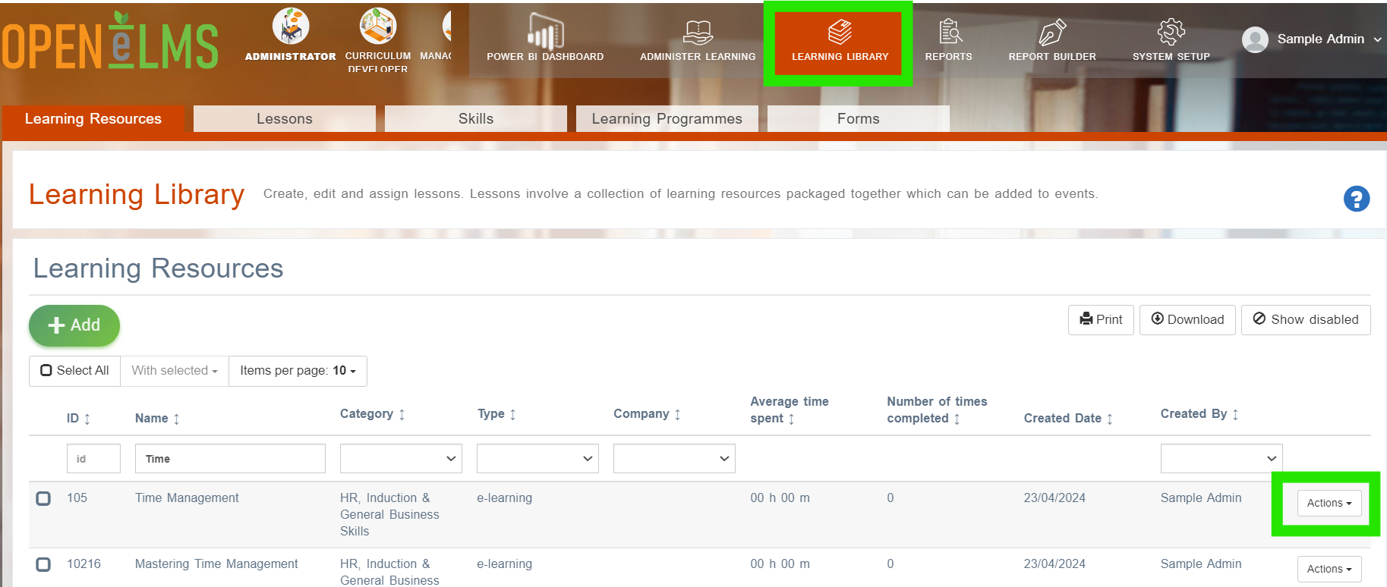The width and height of the screenshot is (1387, 587).
Task: Click the id filter input field
Action: click(x=93, y=459)
